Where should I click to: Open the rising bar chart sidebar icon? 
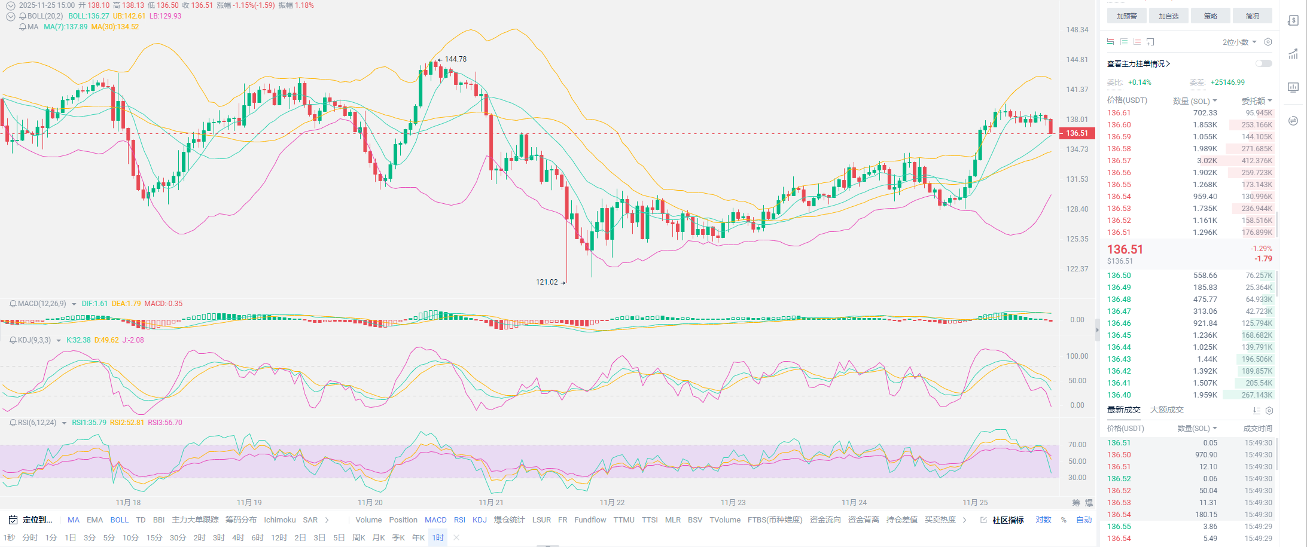[x=1293, y=54]
